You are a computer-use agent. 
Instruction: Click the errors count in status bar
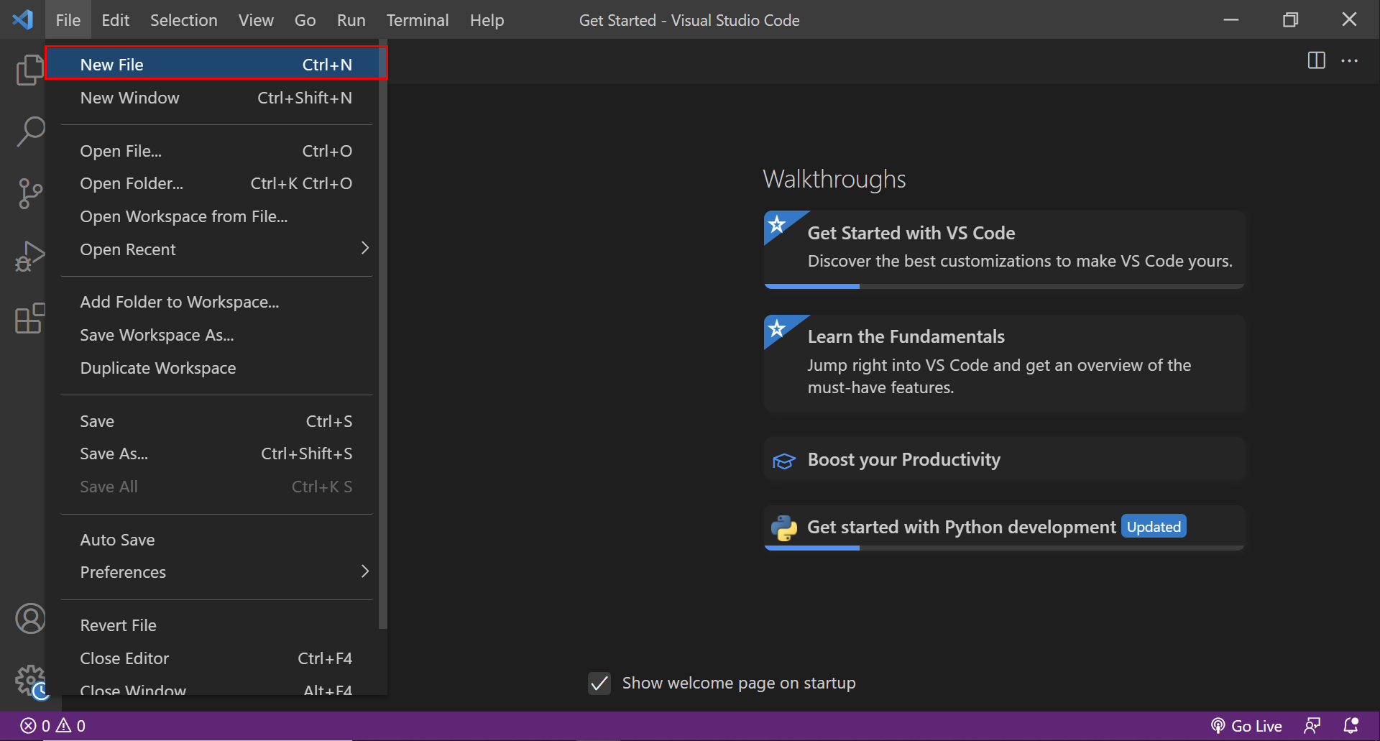tap(36, 726)
